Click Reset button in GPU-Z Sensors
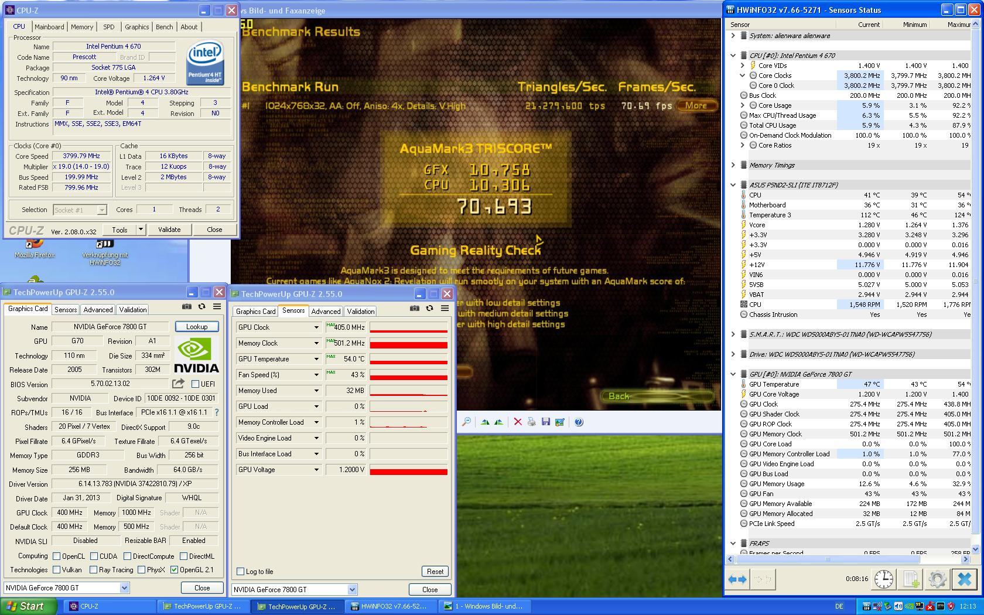Screen dimensions: 984x615 [x=435, y=572]
